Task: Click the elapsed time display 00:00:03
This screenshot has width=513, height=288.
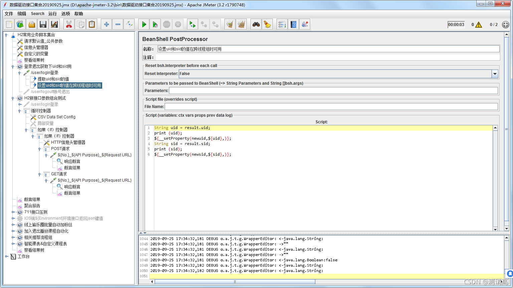Action: (x=456, y=25)
